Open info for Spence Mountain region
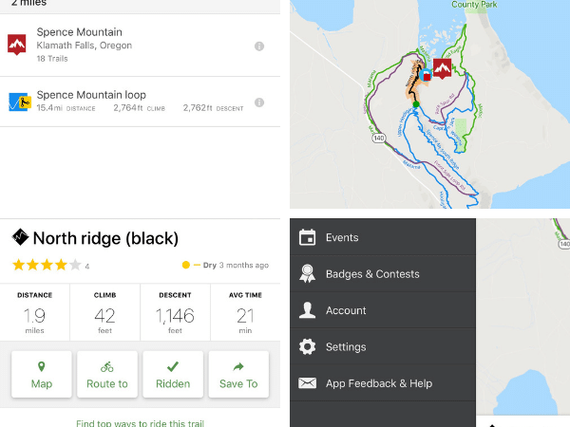This screenshot has width=570, height=427. click(259, 46)
